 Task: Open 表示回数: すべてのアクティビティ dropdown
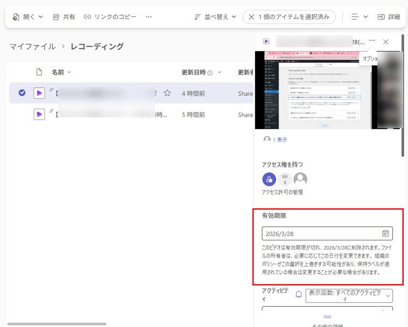tap(349, 296)
